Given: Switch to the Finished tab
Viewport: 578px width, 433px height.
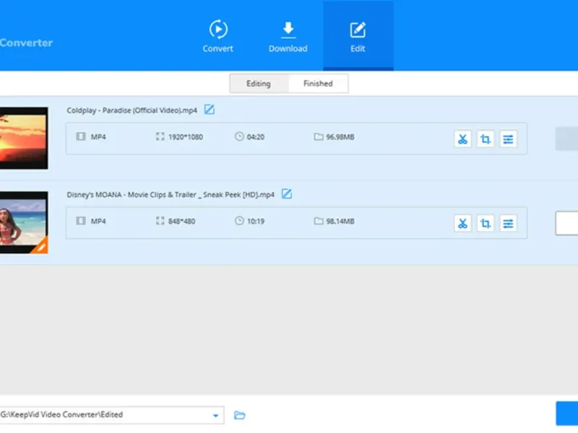Looking at the screenshot, I should [x=318, y=84].
